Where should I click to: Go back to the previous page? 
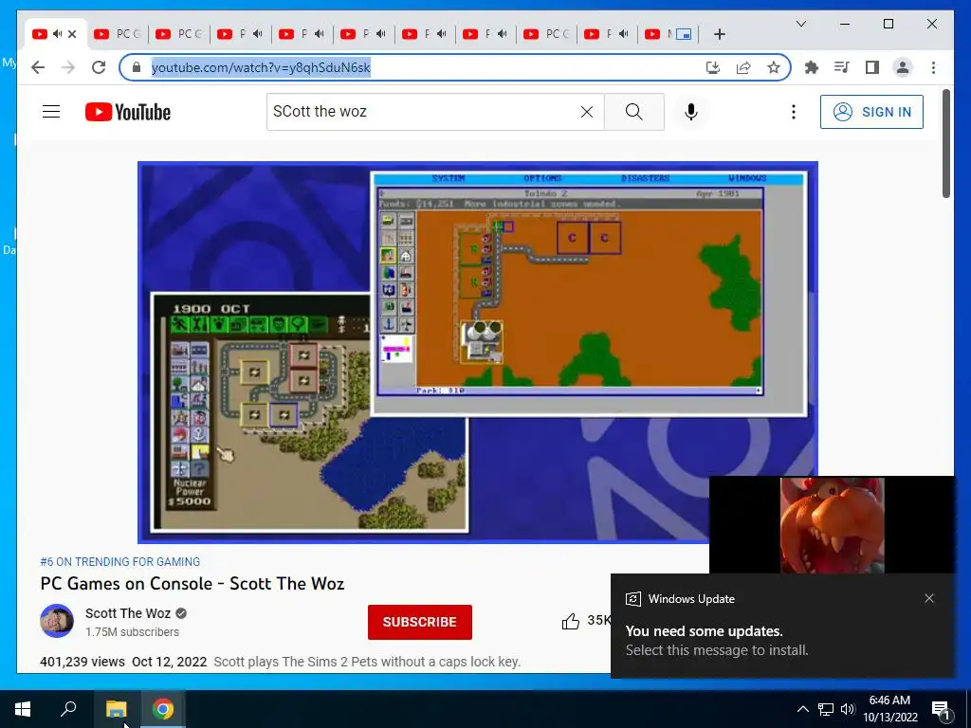tap(38, 67)
